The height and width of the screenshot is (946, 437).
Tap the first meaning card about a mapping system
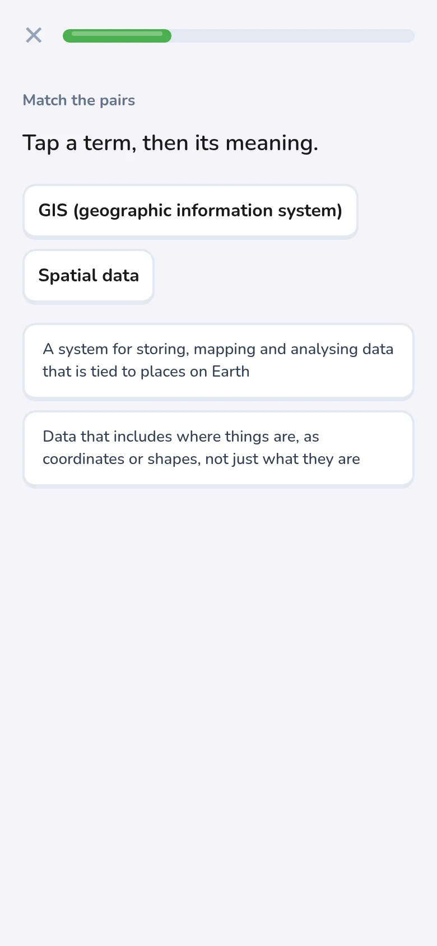pyautogui.click(x=218, y=361)
